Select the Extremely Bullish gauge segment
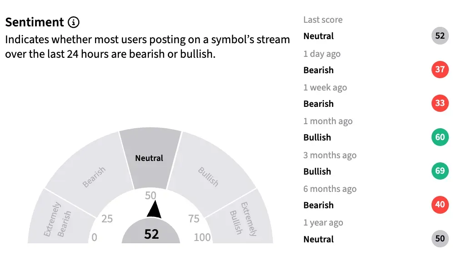 pyautogui.click(x=240, y=219)
